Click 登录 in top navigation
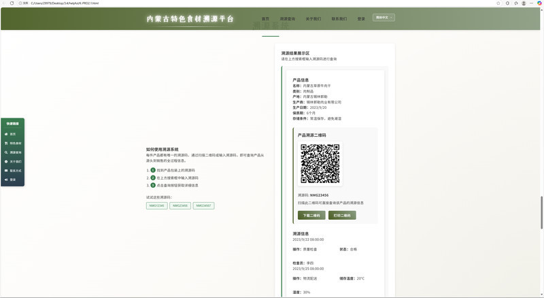 point(361,19)
